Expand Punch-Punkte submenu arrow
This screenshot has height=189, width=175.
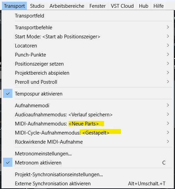click(x=168, y=54)
